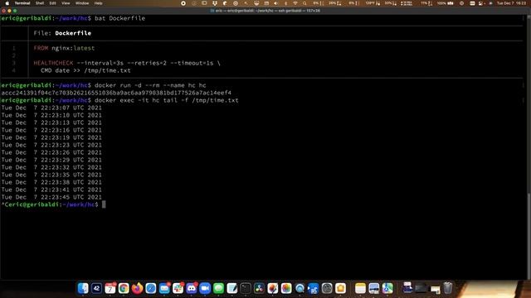Open the View menu
The height and width of the screenshot is (298, 531).
pos(66,3)
